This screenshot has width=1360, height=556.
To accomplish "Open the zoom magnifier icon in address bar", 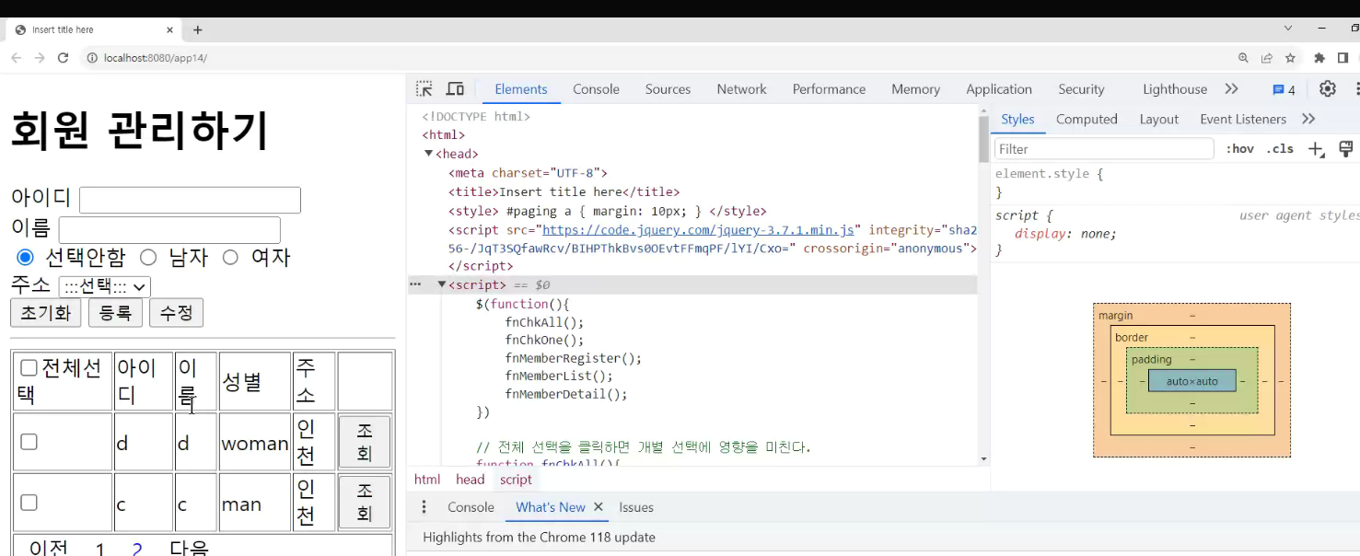I will [1243, 58].
